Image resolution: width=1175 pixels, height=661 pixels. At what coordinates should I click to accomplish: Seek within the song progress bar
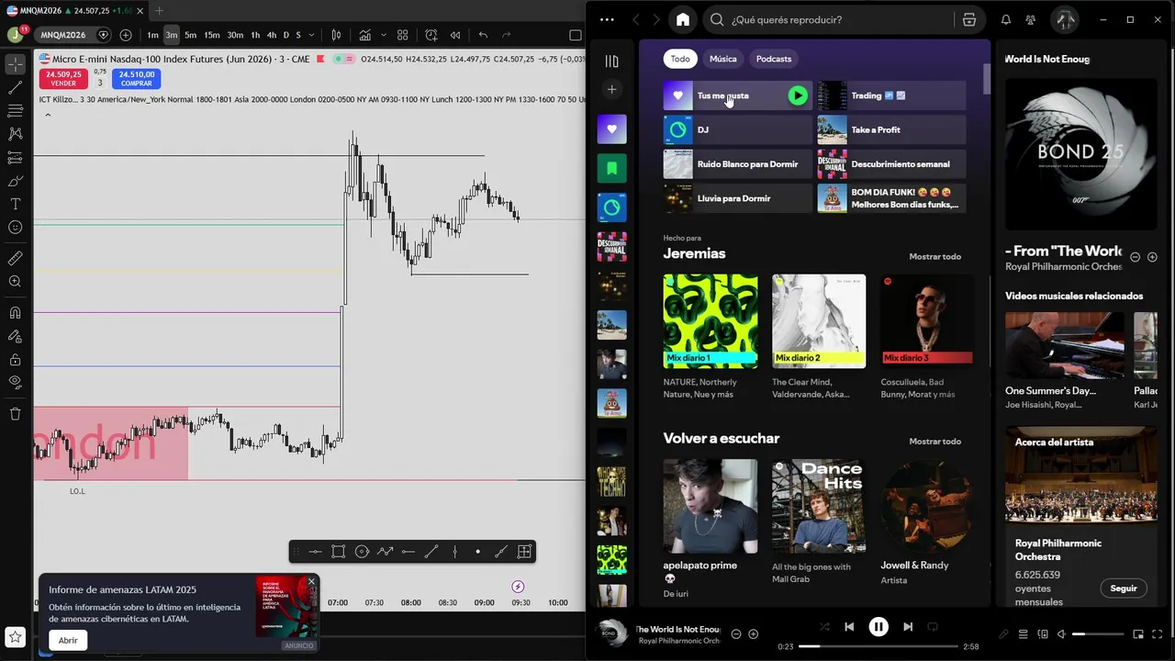click(x=878, y=646)
